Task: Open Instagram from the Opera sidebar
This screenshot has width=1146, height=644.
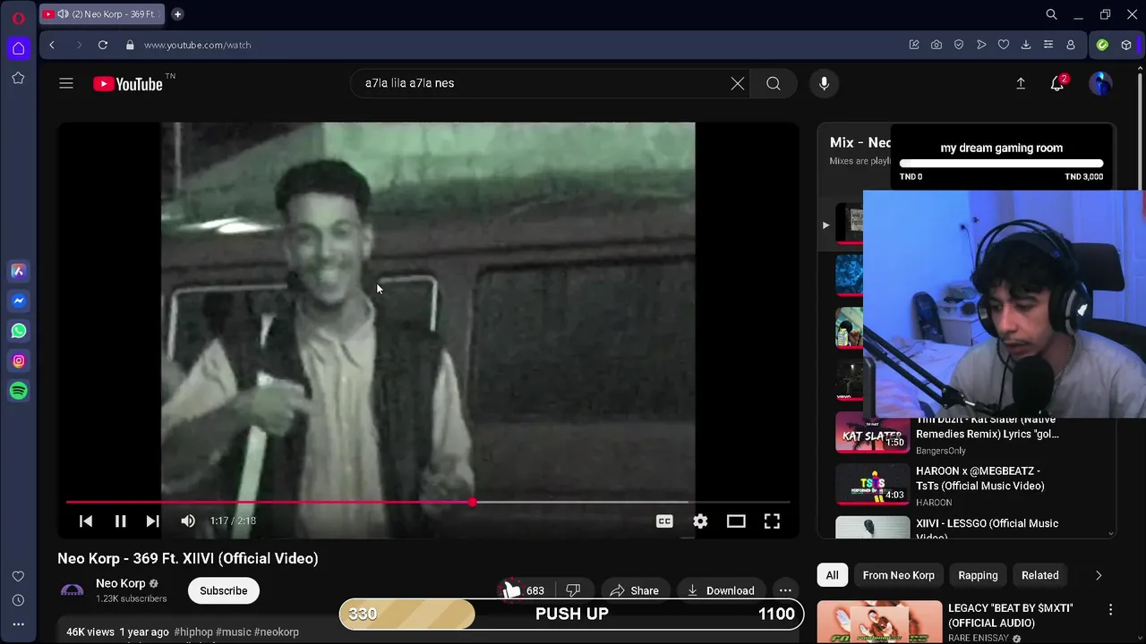Action: (x=18, y=361)
